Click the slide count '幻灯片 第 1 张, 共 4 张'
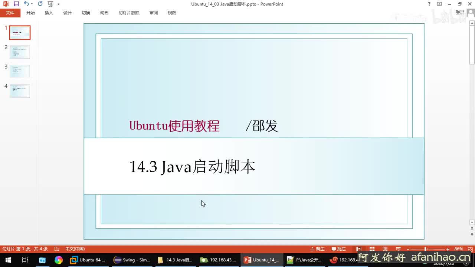This screenshot has width=475, height=267. pos(25,249)
